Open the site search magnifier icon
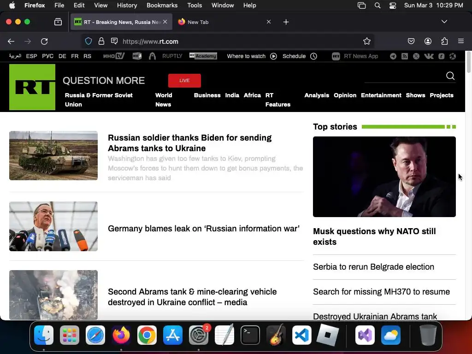Image resolution: width=472 pixels, height=354 pixels. 450,76
